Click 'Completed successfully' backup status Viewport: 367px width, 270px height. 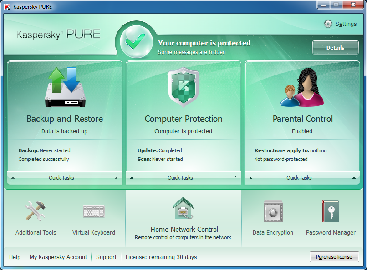point(44,159)
